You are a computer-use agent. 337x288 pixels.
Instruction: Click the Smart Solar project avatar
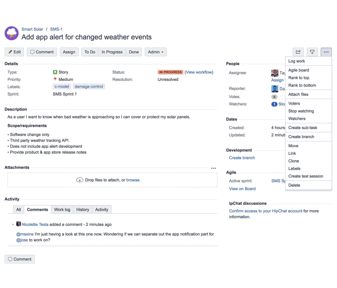tap(11, 33)
